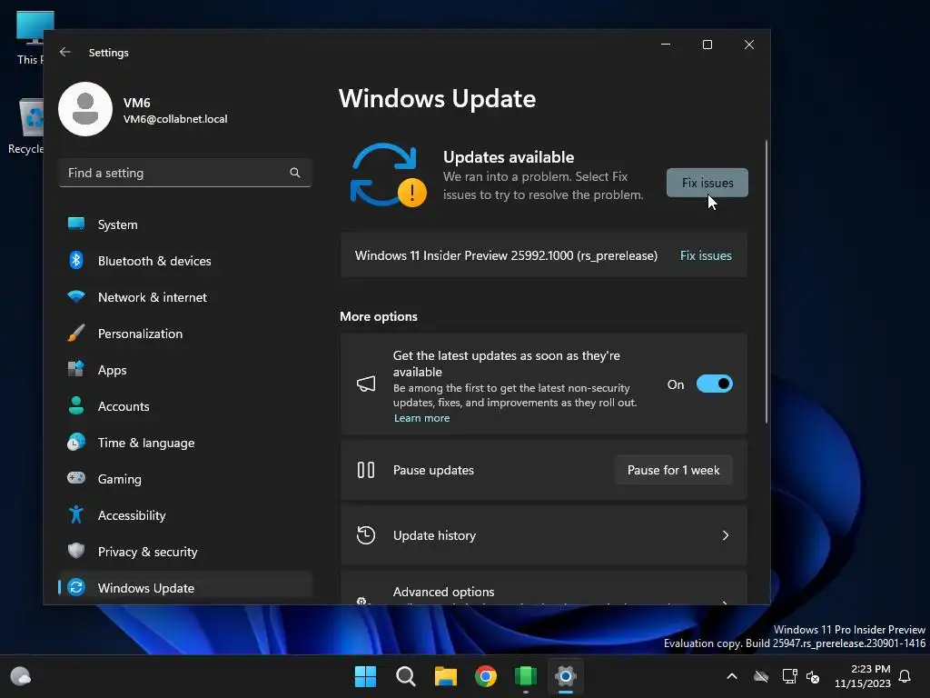Viewport: 930px width, 698px height.
Task: Open the System settings category
Action: click(185, 224)
